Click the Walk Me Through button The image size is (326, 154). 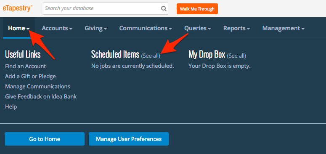(197, 9)
